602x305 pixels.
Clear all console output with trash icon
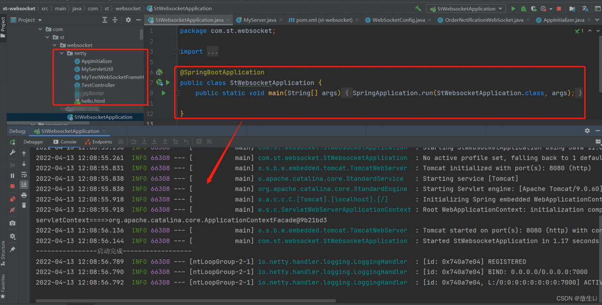[x=24, y=206]
